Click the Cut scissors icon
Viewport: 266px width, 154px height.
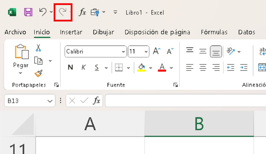tap(38, 48)
